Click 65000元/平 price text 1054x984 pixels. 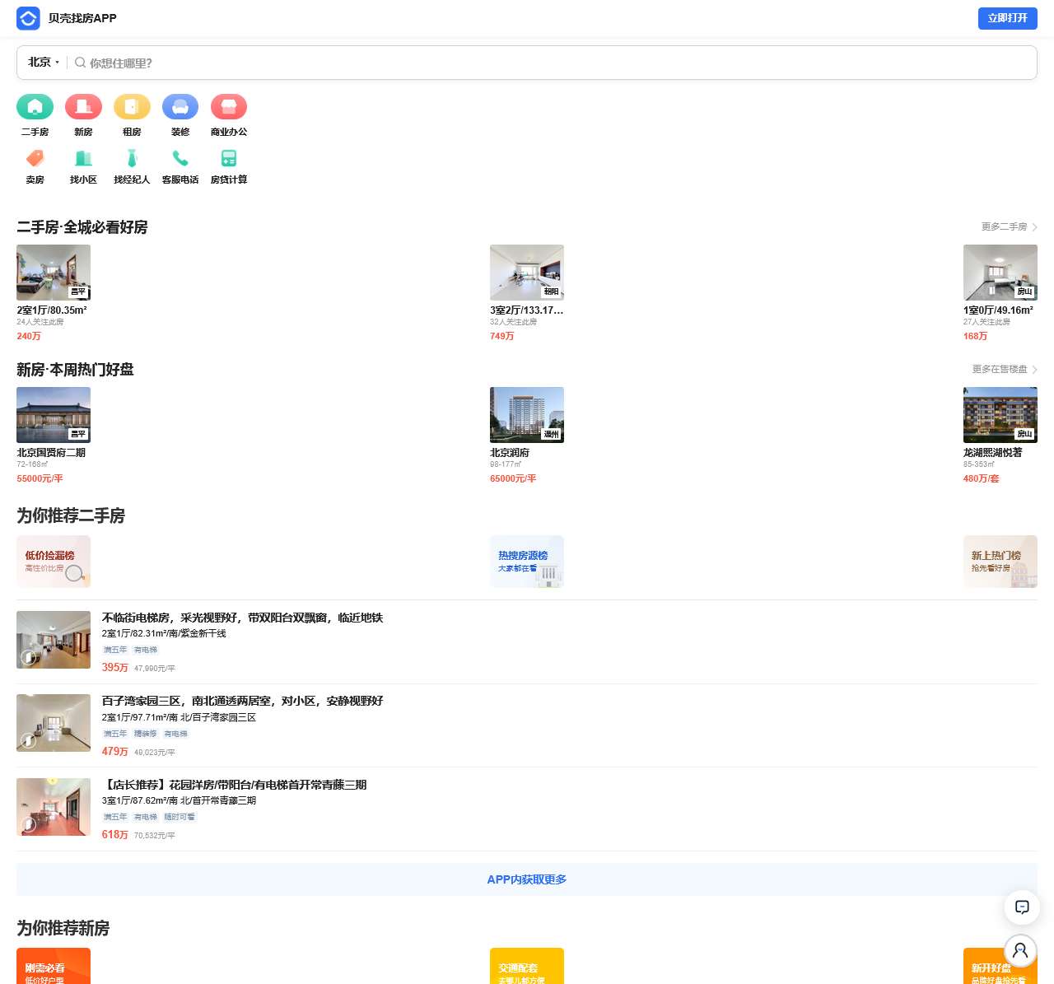coord(513,478)
